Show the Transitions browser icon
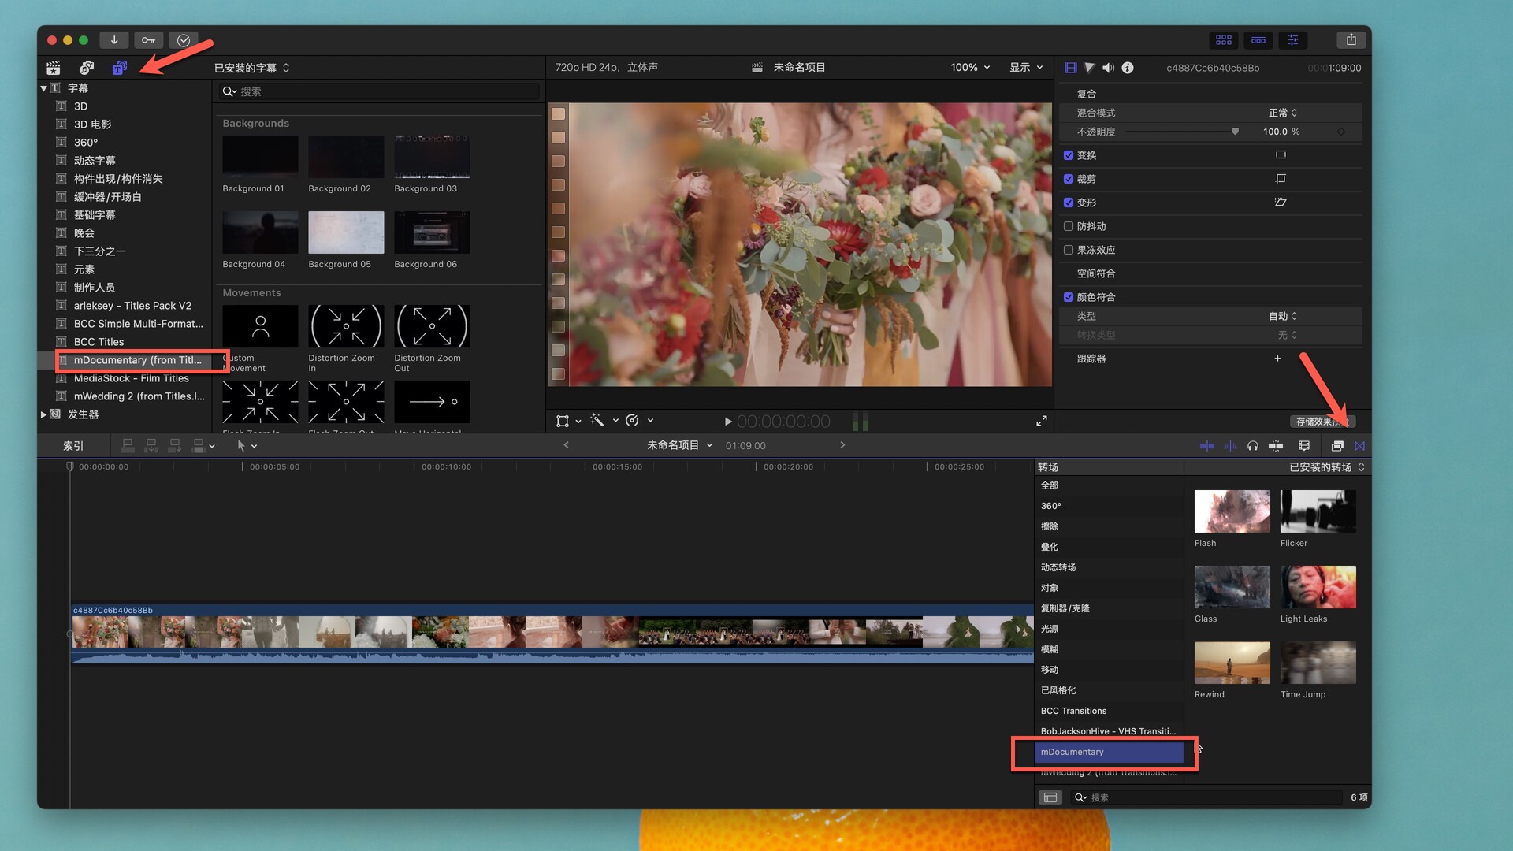The height and width of the screenshot is (851, 1513). [x=1359, y=446]
